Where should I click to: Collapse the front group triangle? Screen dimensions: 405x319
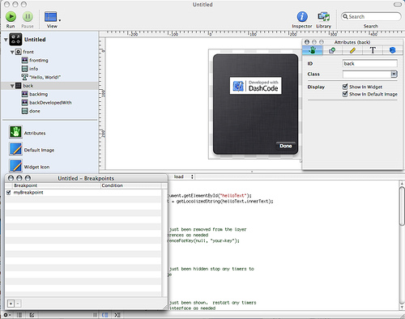(x=12, y=52)
